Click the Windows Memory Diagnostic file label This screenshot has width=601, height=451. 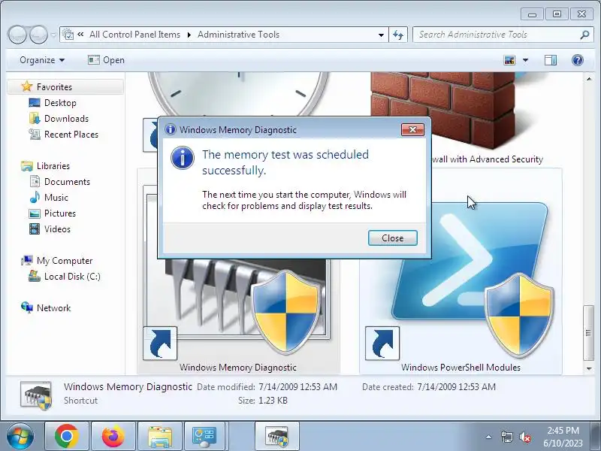coord(237,367)
